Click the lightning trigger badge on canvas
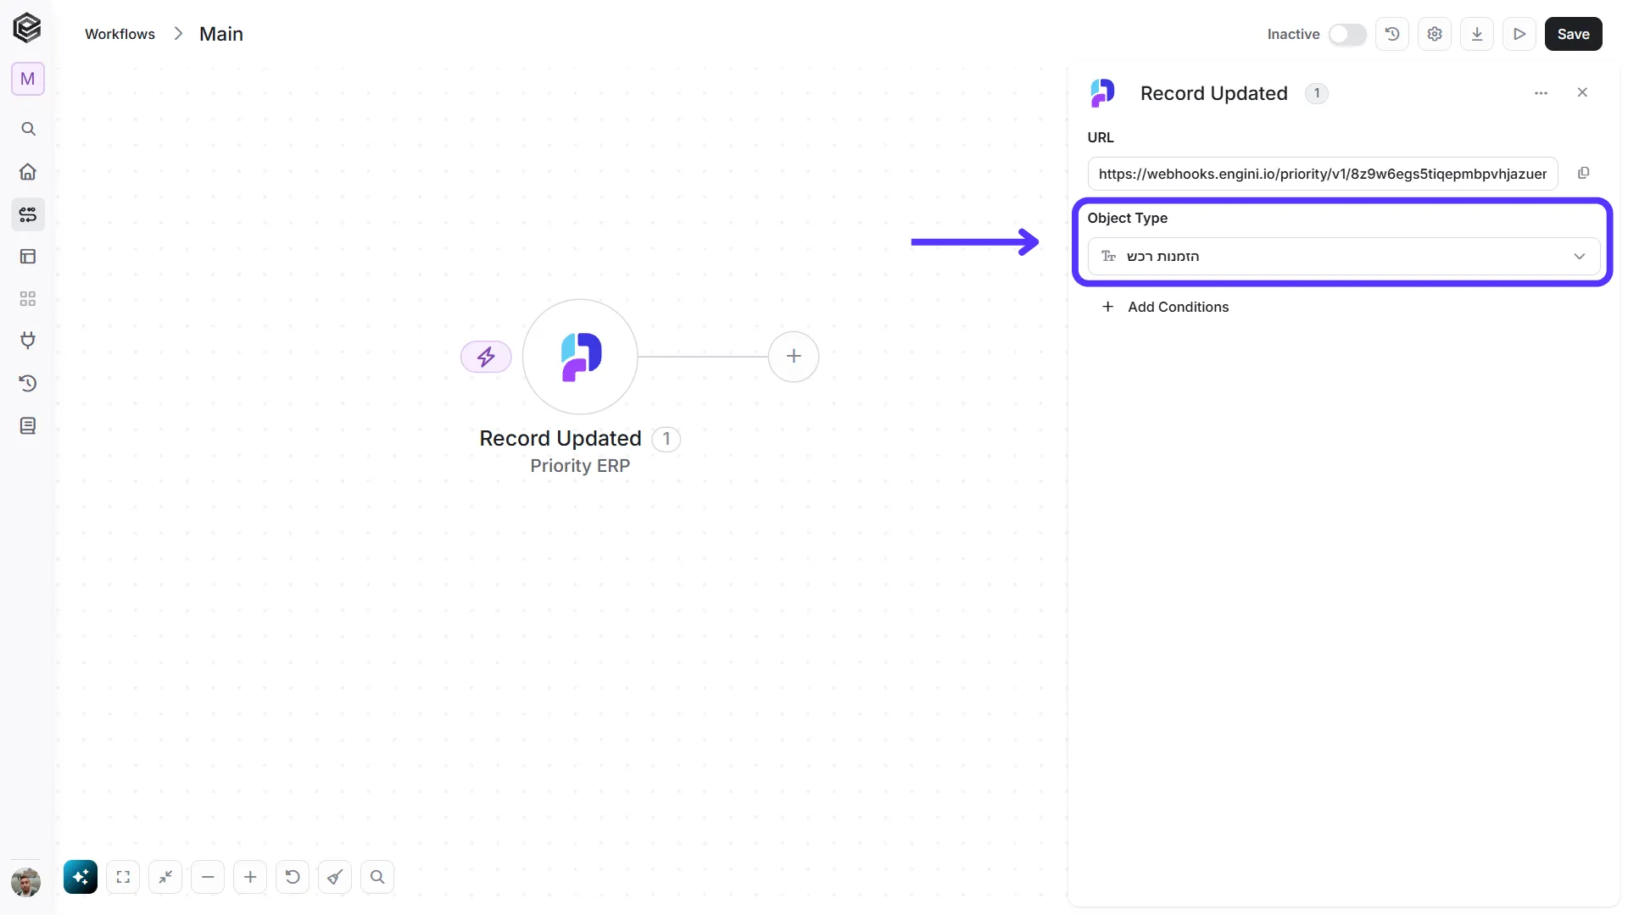The width and height of the screenshot is (1628, 915). pos(486,357)
